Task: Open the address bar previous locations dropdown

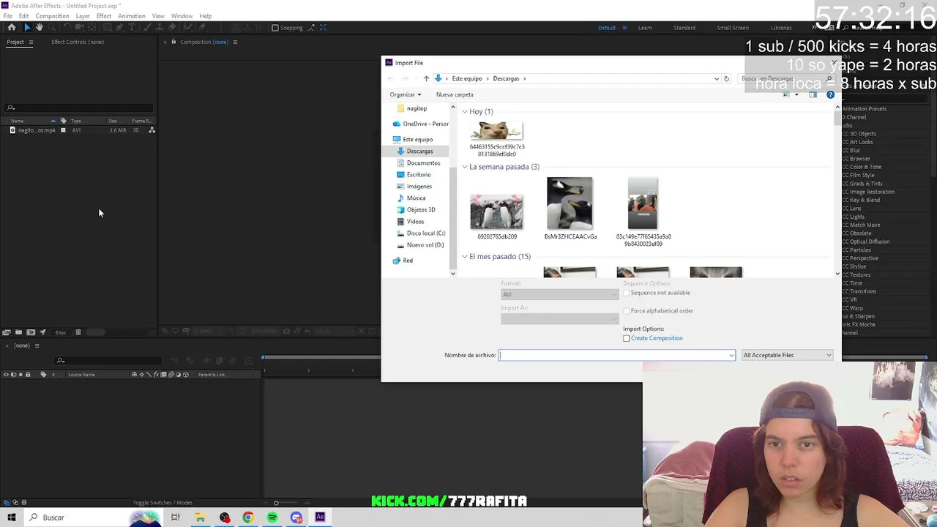Action: point(716,78)
